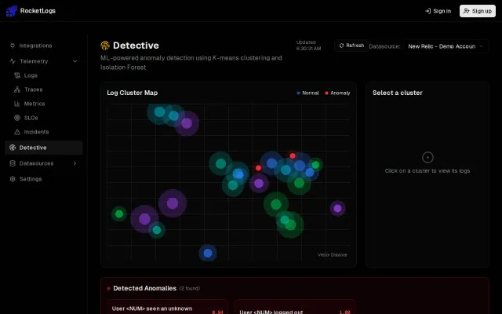Open Settings in the sidebar
This screenshot has height=314, width=502.
(x=44, y=179)
